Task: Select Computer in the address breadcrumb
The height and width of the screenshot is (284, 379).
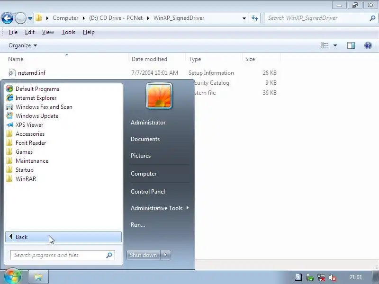Action: pos(65,18)
